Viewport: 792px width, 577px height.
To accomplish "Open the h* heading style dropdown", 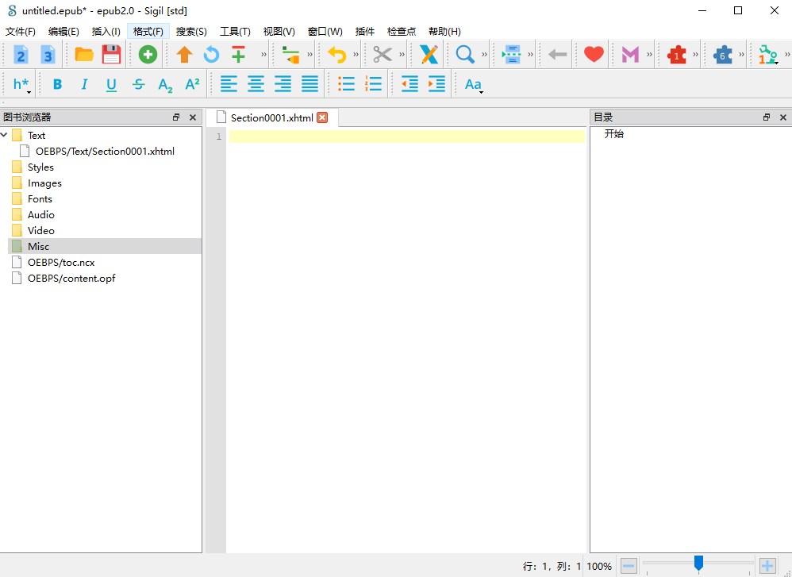I will [x=21, y=84].
